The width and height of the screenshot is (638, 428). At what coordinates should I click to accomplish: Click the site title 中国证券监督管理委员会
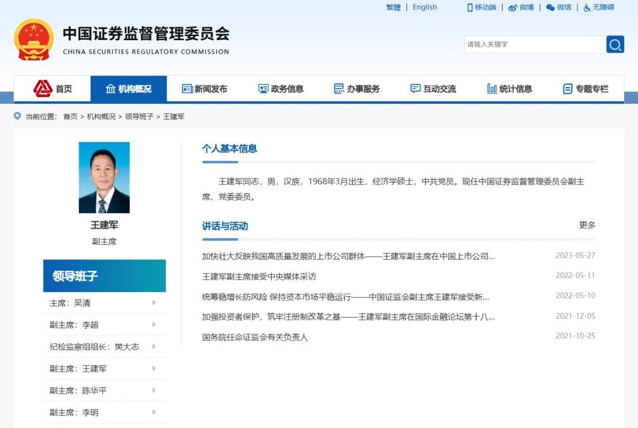point(146,34)
